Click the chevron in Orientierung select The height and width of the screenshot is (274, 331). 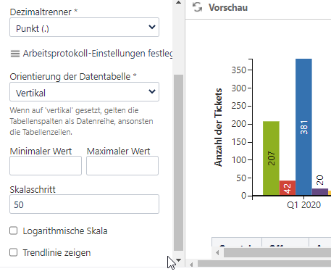152,91
